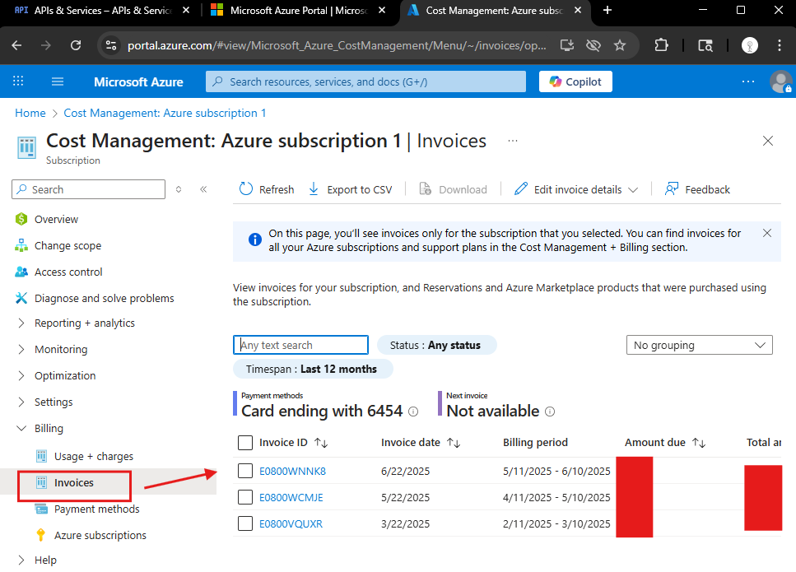Screen dimensions: 796x572
Task: Open Azure subscriptions in the sidebar
Action: pos(100,536)
